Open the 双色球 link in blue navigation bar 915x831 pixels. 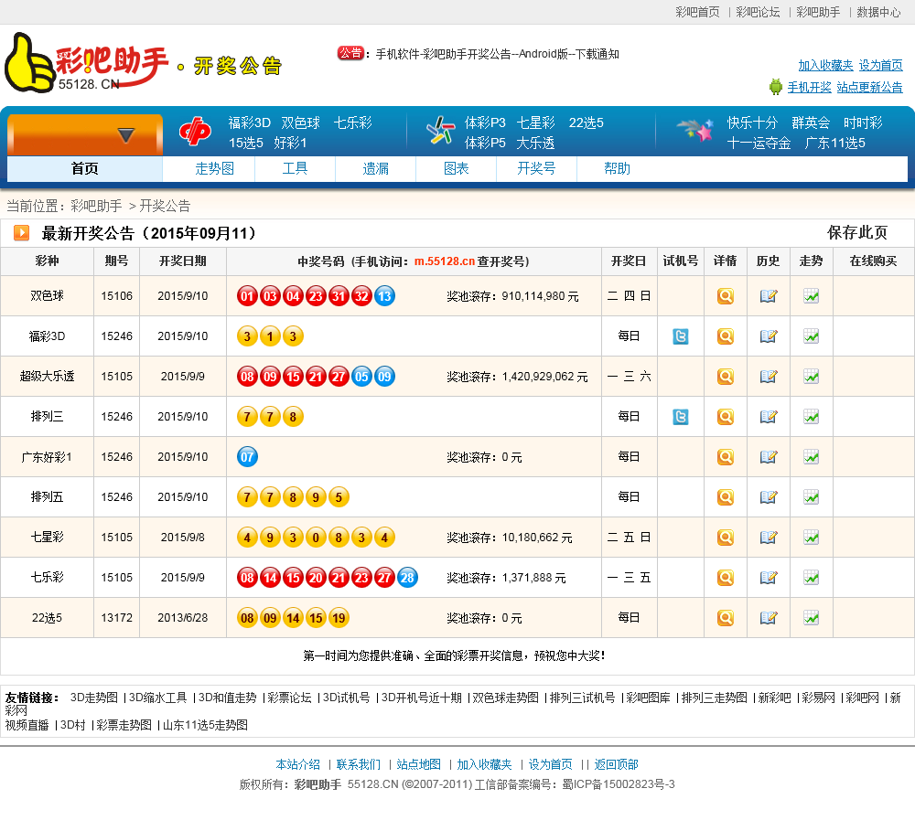300,123
